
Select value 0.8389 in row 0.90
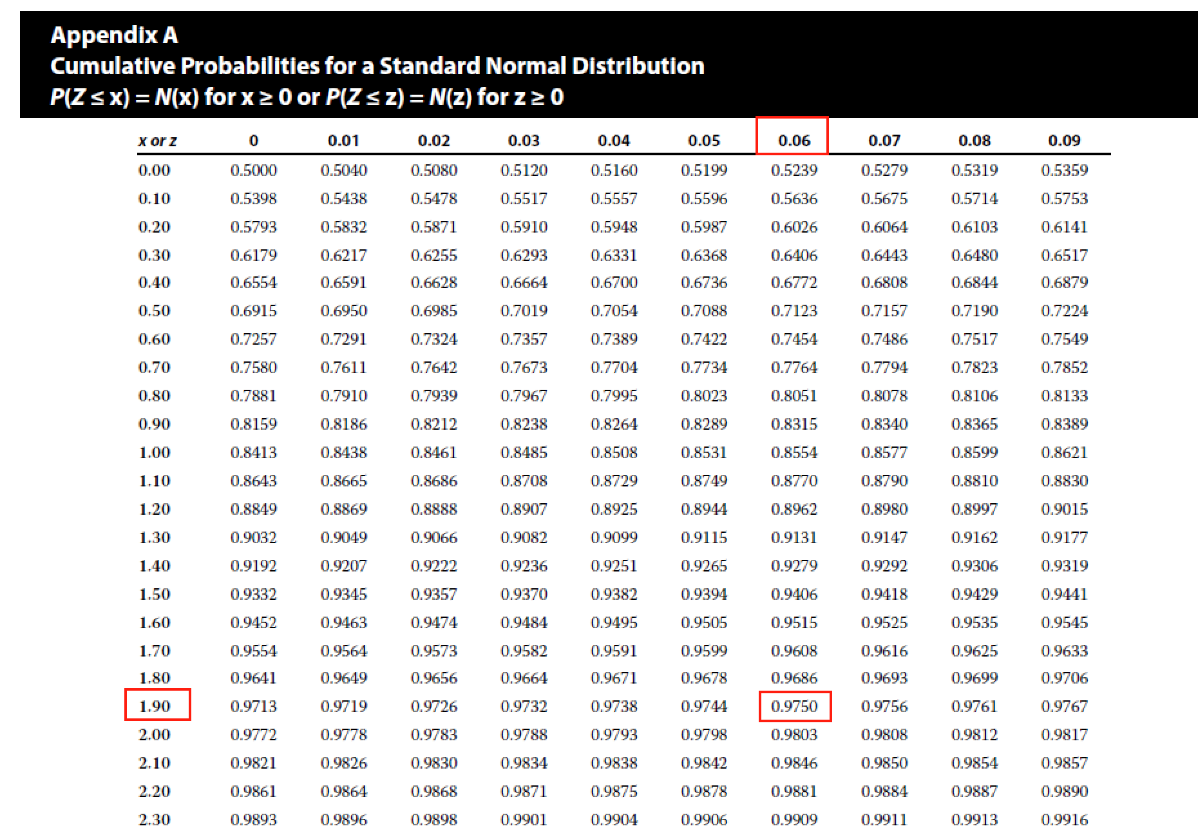[x=1064, y=424]
